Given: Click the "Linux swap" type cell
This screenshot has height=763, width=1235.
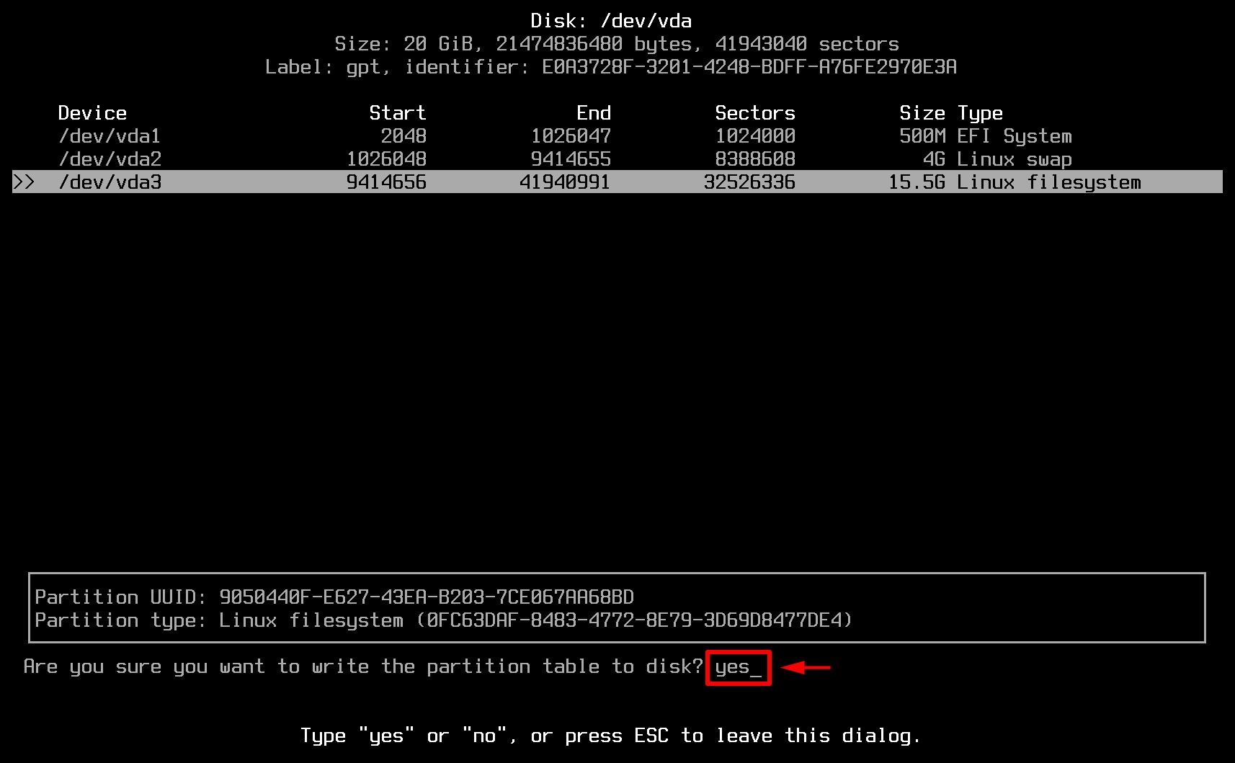Looking at the screenshot, I should [1015, 159].
